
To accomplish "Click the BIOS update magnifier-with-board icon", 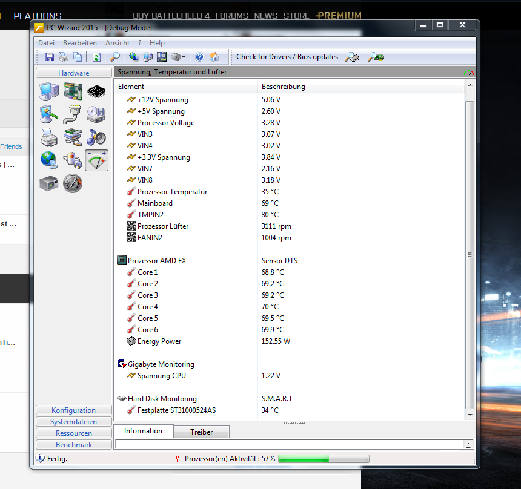I will 376,57.
